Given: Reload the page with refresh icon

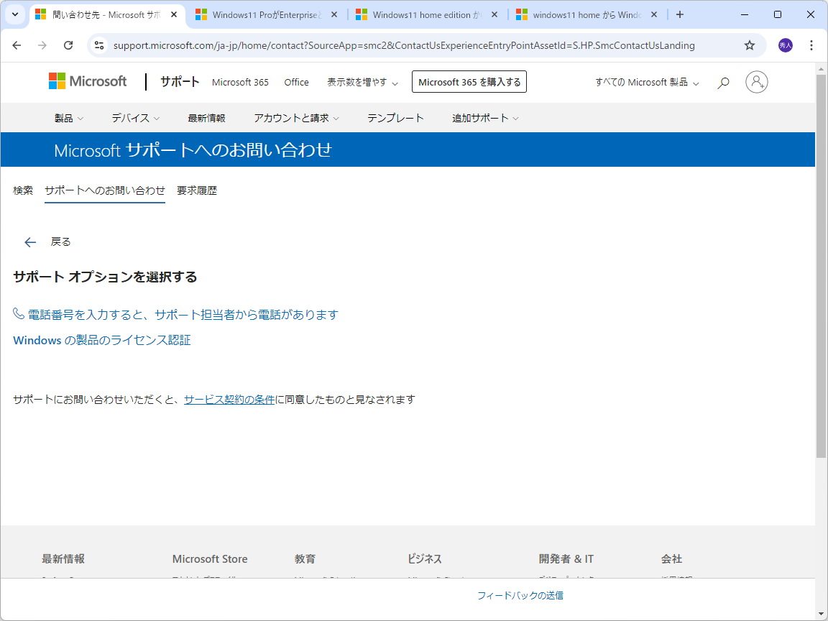Looking at the screenshot, I should point(68,45).
